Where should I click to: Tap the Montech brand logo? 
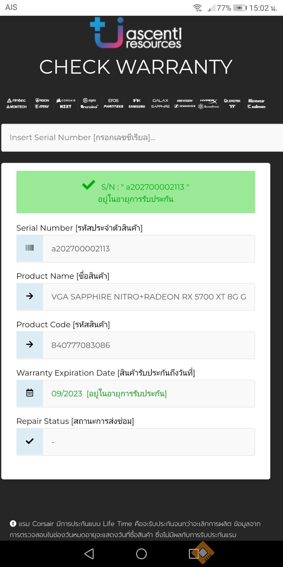point(16,107)
